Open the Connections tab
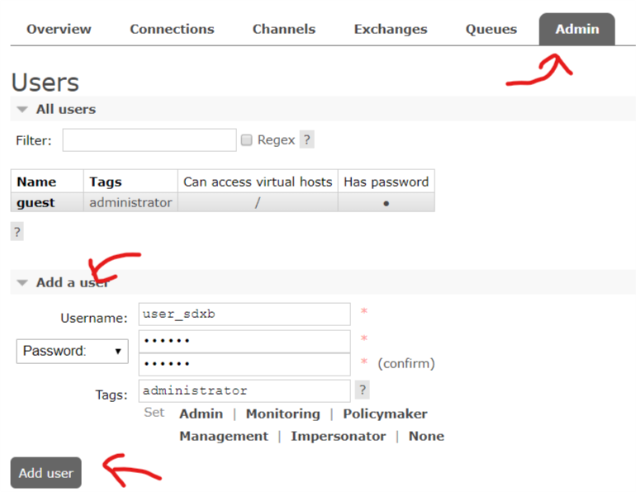Screen dimensions: 636x492 click(172, 29)
